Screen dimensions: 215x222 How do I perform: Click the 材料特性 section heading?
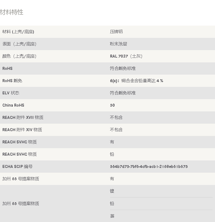[x=12, y=12]
